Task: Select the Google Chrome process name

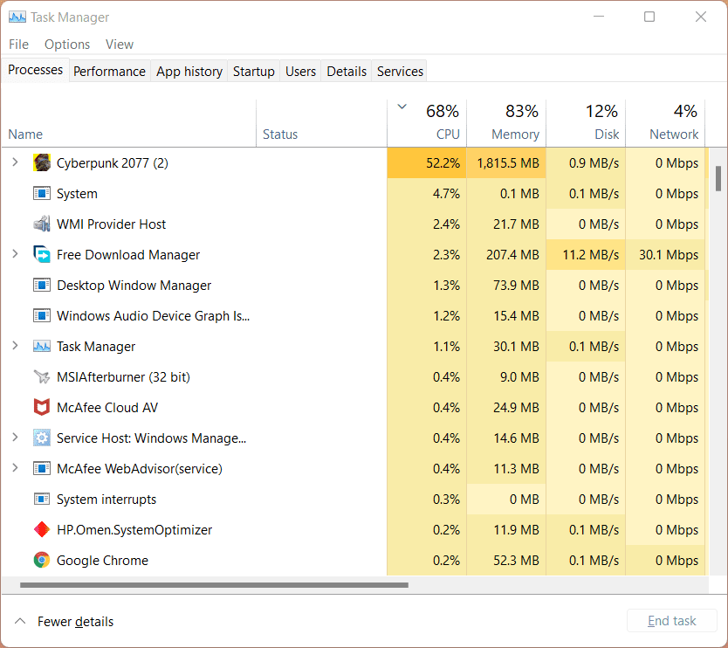Action: click(x=102, y=561)
